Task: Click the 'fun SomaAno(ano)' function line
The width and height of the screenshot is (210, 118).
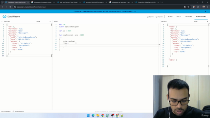Action: (72, 35)
